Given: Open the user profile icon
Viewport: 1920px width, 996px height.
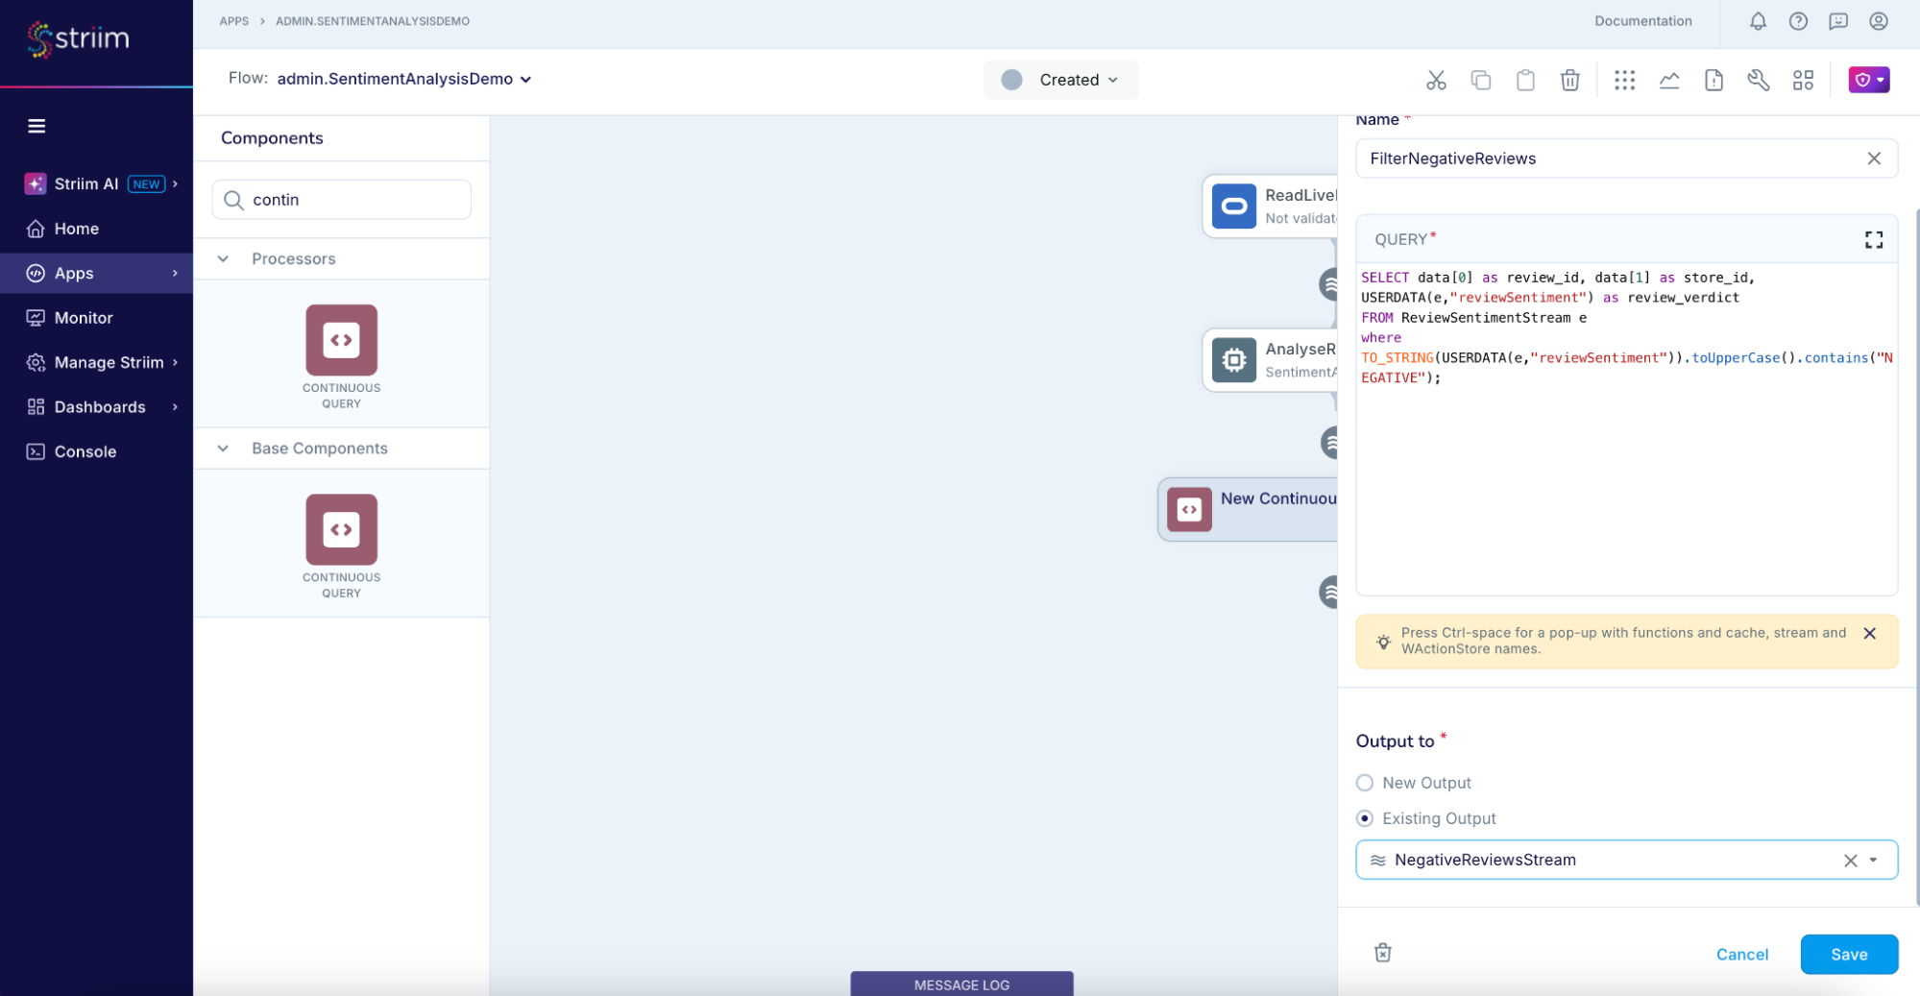Looking at the screenshot, I should (1879, 21).
